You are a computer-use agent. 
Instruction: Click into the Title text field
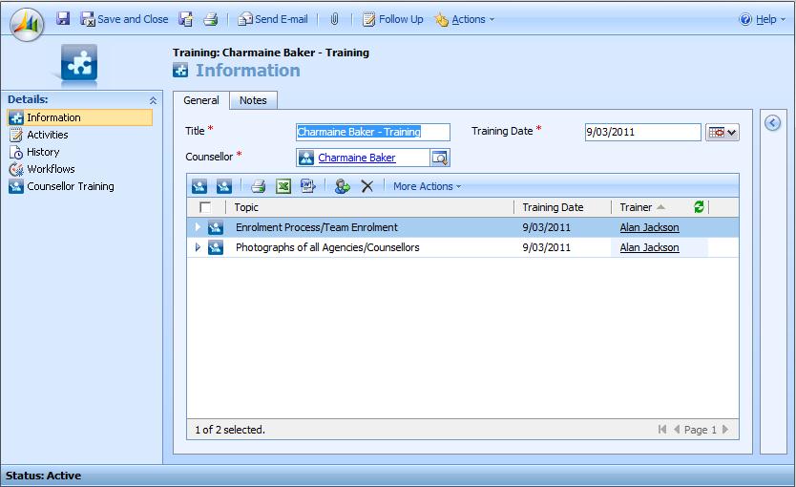372,133
